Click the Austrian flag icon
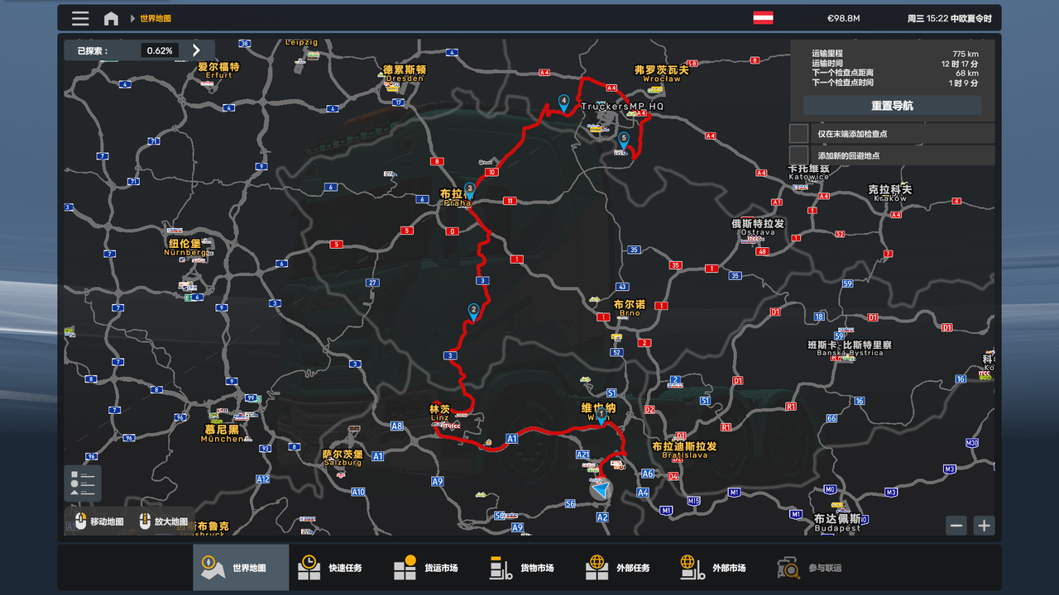 tap(763, 17)
